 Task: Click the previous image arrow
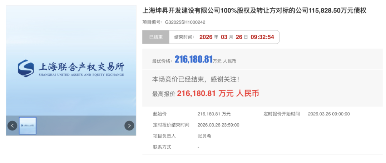pyautogui.click(x=13, y=125)
